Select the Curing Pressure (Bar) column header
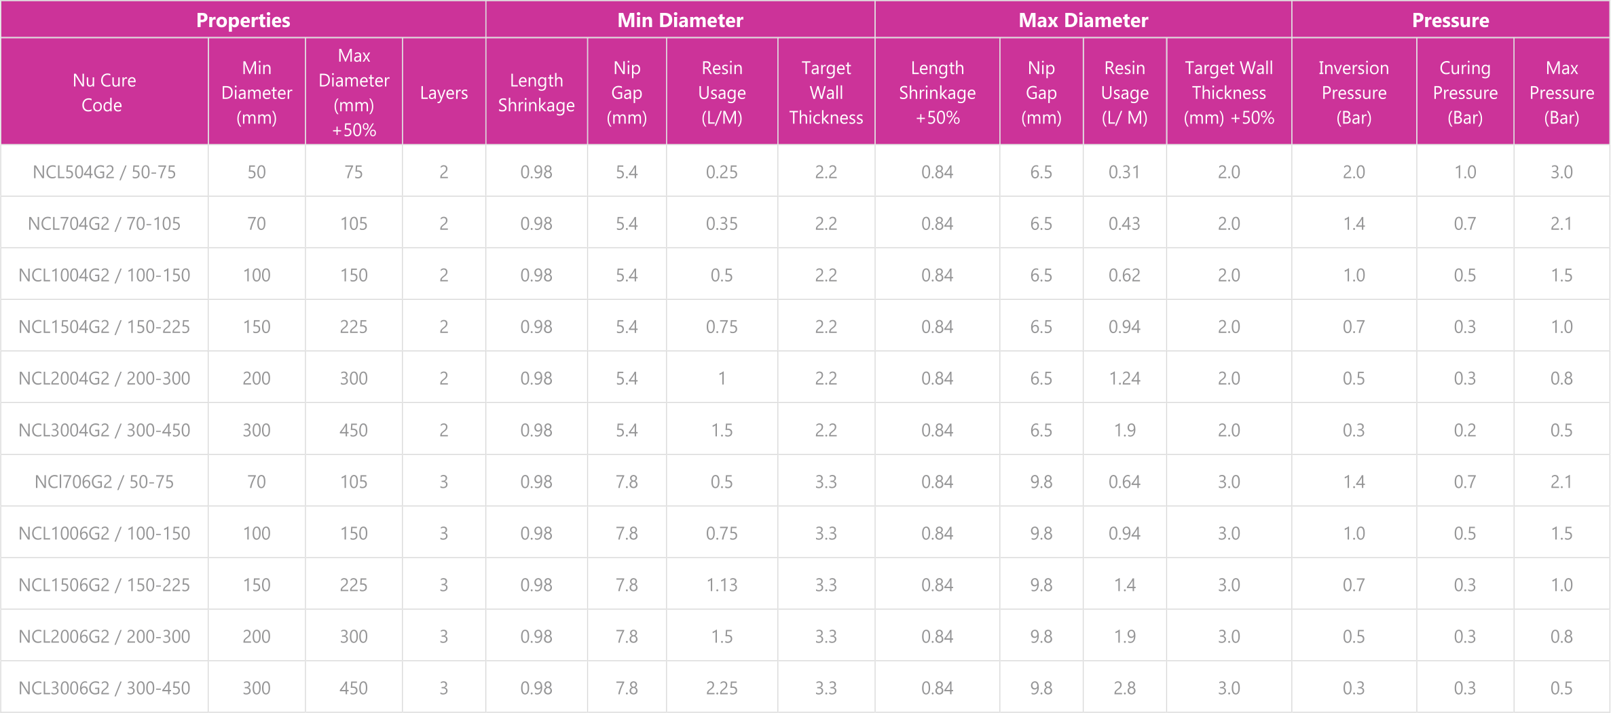 (1465, 92)
